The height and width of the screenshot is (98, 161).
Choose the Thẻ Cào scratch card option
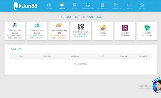coord(103,31)
